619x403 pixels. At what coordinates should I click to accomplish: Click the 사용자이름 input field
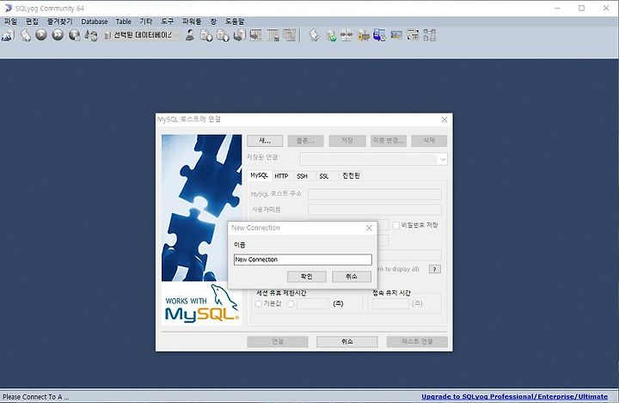375,210
